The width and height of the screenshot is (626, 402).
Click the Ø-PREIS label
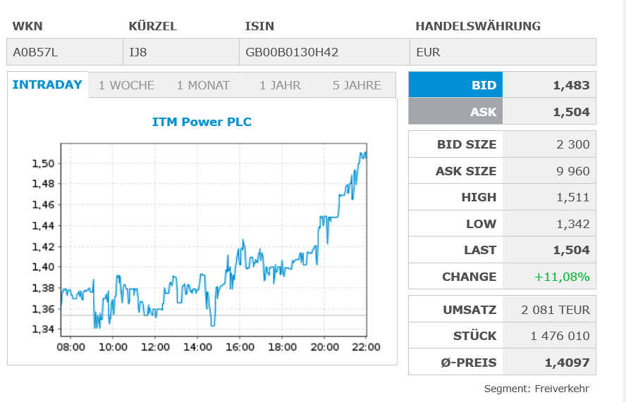pyautogui.click(x=469, y=363)
